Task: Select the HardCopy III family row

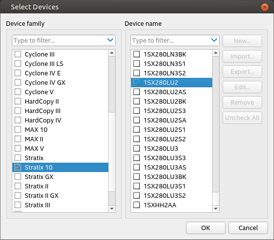Action: pos(60,111)
